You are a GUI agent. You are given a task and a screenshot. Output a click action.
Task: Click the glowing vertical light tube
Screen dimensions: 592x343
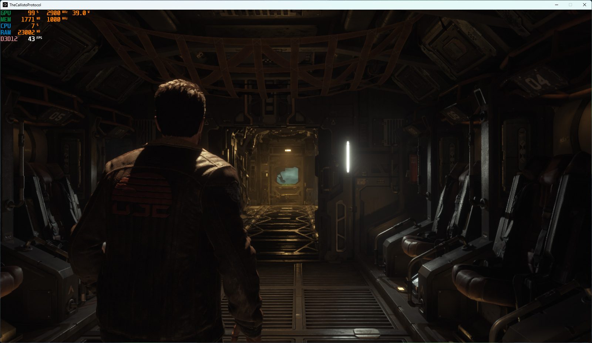pos(348,157)
